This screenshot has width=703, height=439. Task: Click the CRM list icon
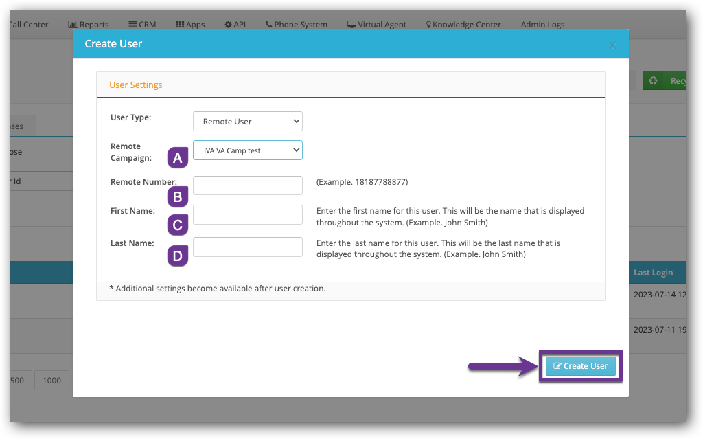click(x=132, y=25)
